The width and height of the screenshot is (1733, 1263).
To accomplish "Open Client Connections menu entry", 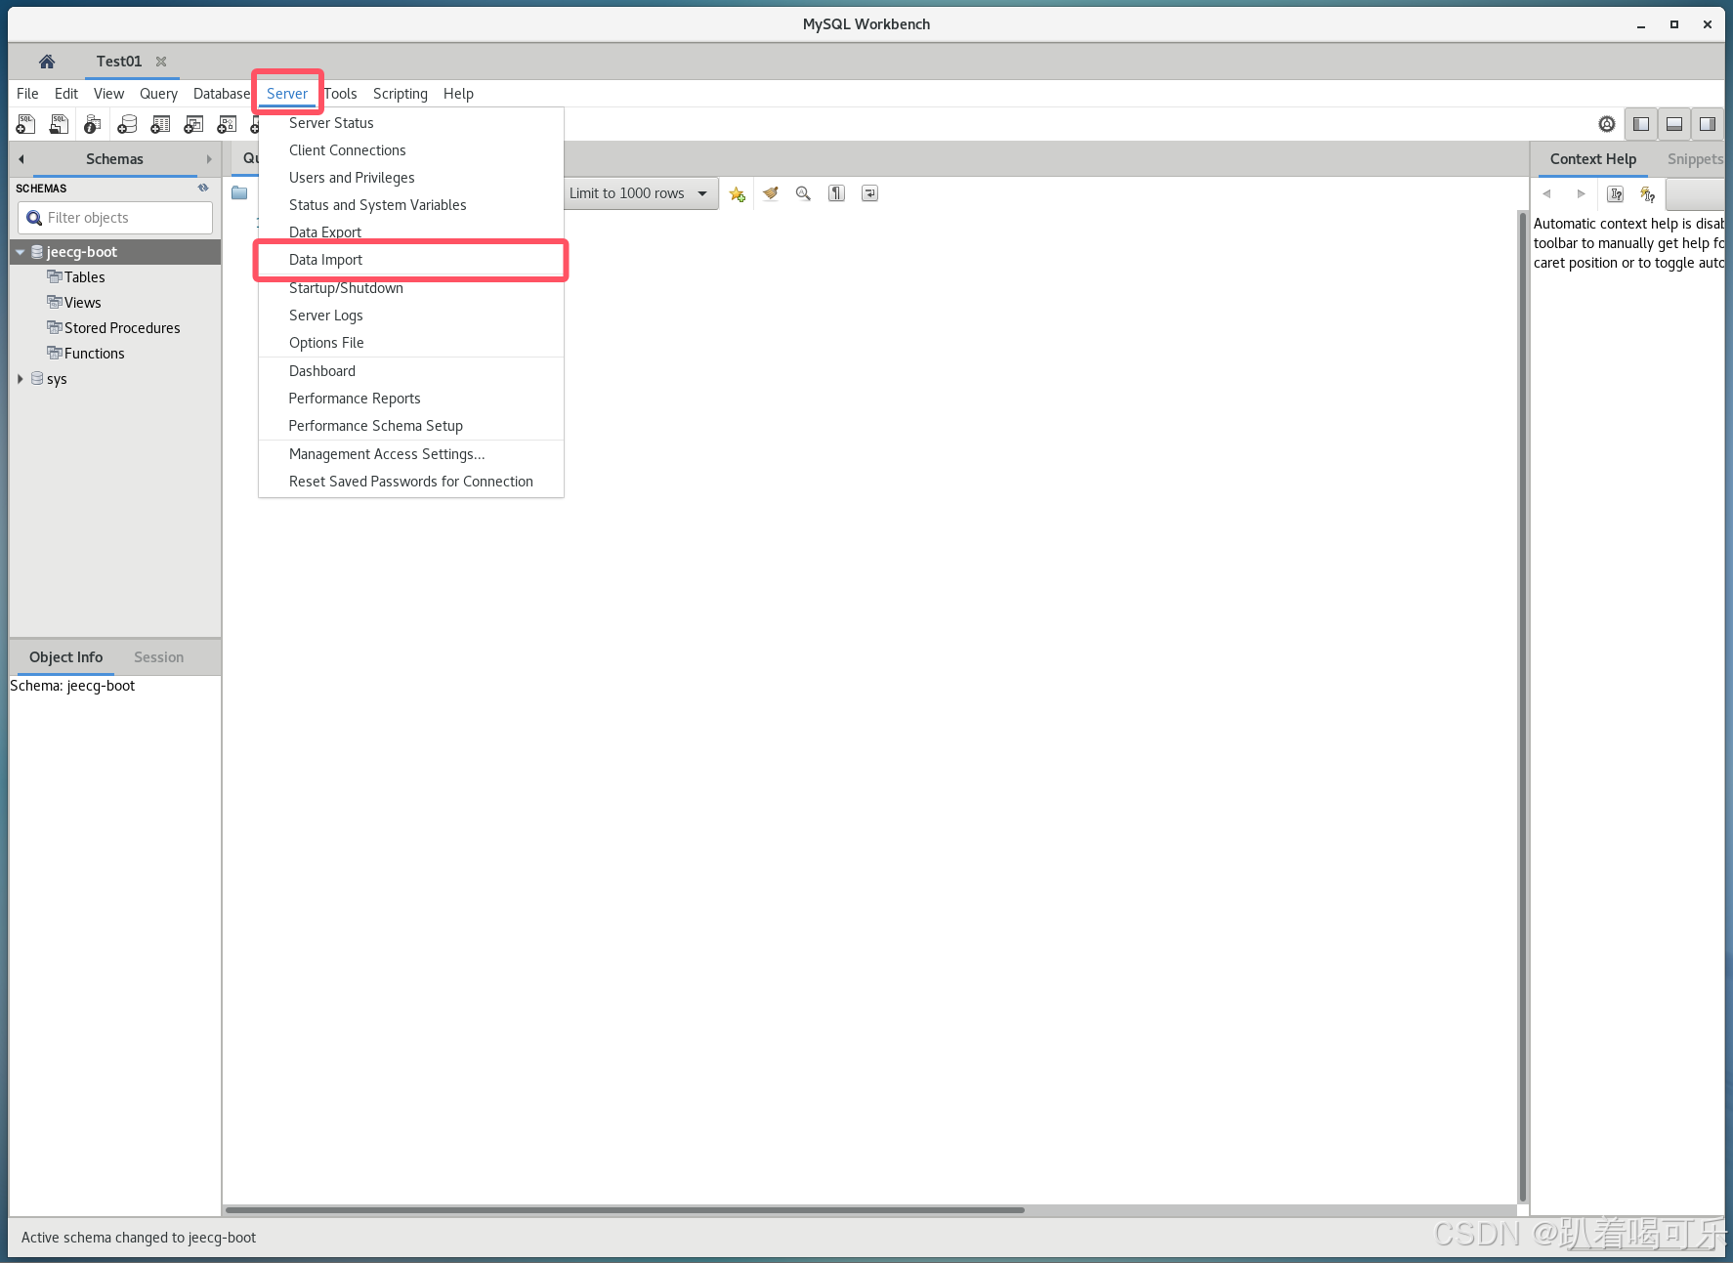I will [411, 150].
